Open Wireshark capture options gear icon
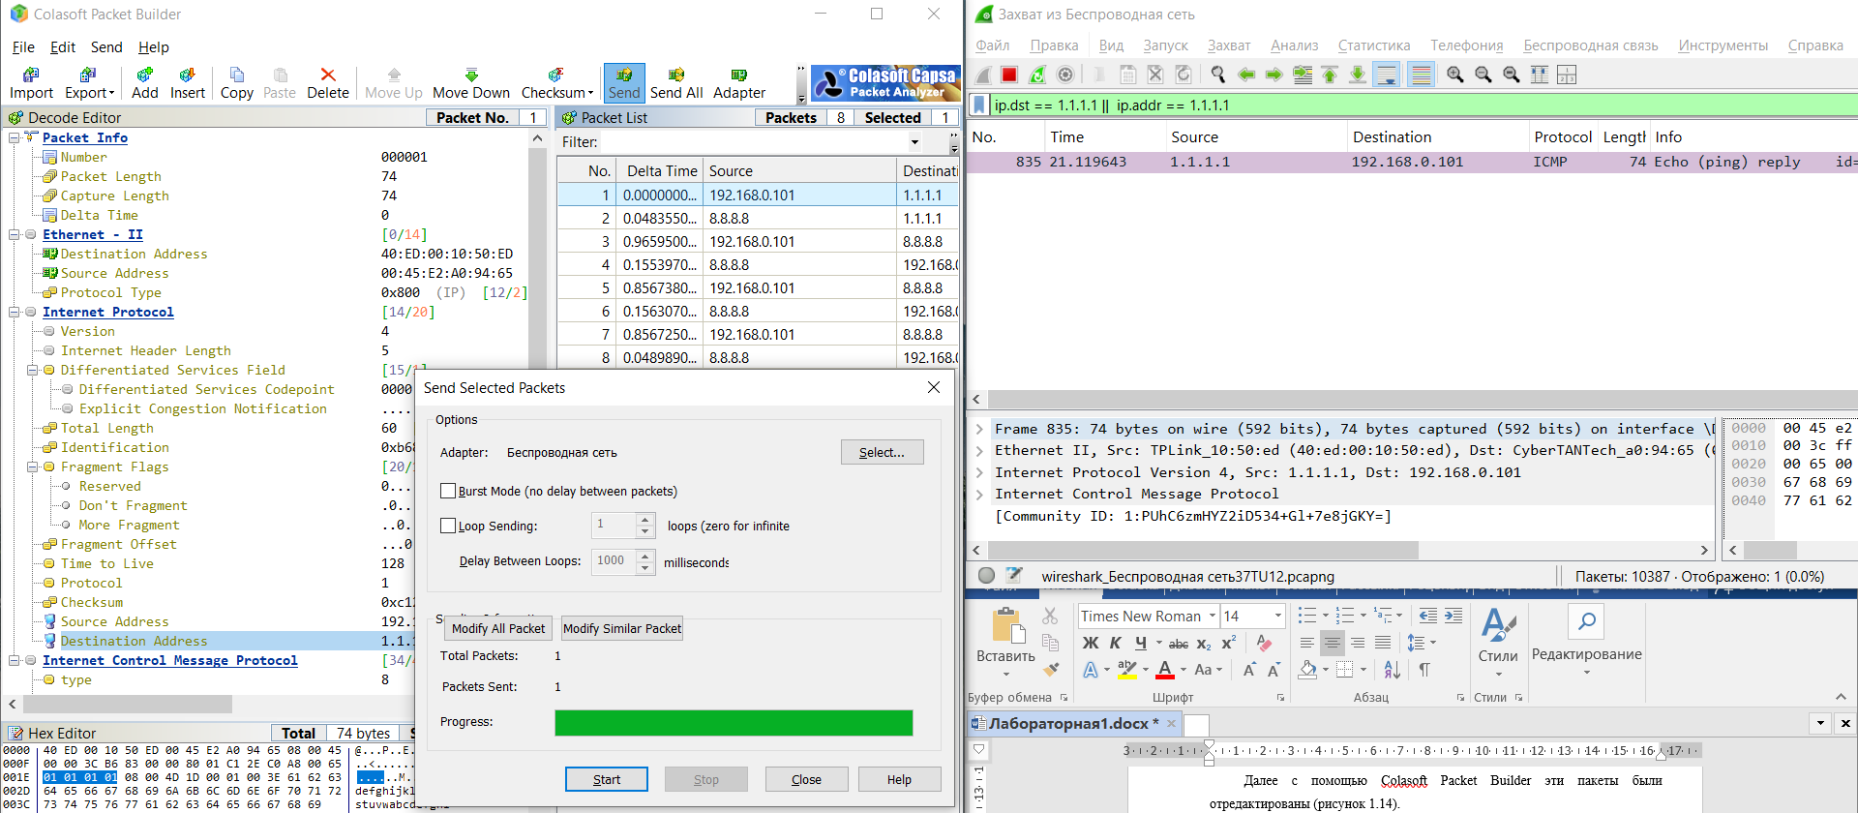1858x813 pixels. (1065, 75)
